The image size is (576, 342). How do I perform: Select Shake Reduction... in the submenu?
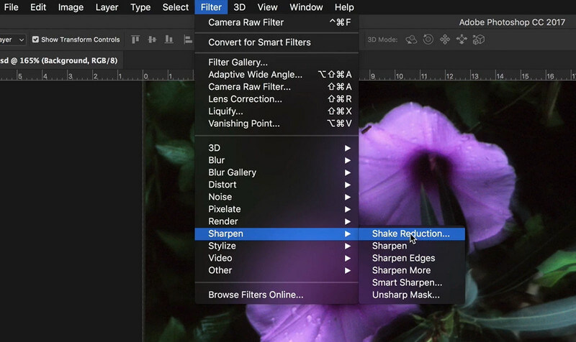tap(412, 234)
